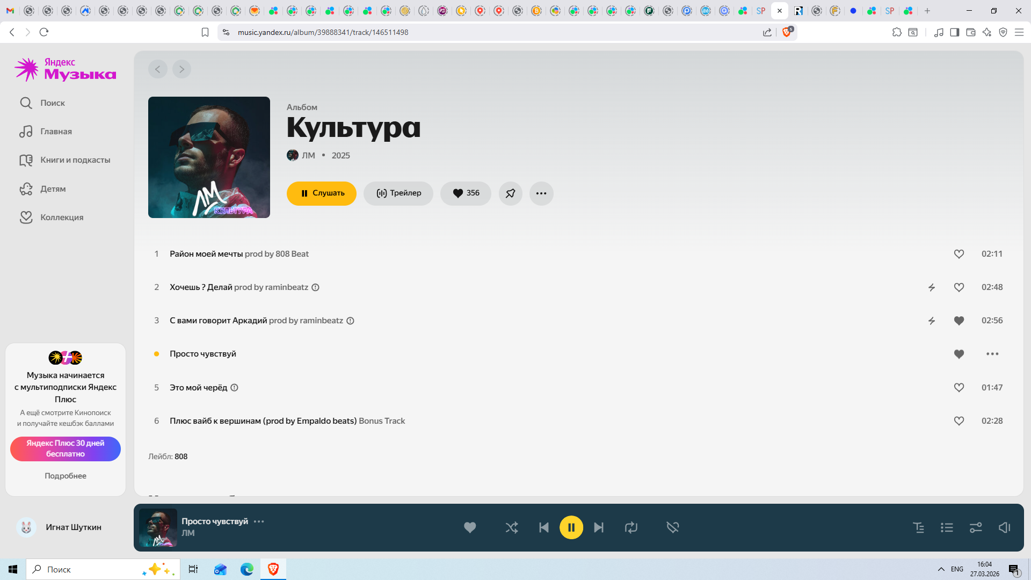
Task: Click Яндекс Плюс 30 дней бесплатно button
Action: pos(66,448)
